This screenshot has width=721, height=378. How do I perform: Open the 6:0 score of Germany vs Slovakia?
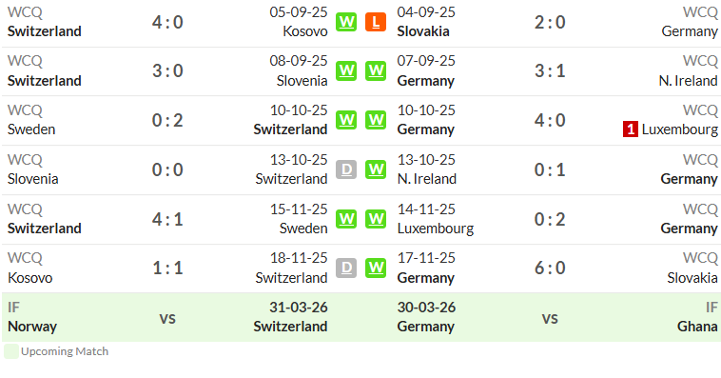550,268
